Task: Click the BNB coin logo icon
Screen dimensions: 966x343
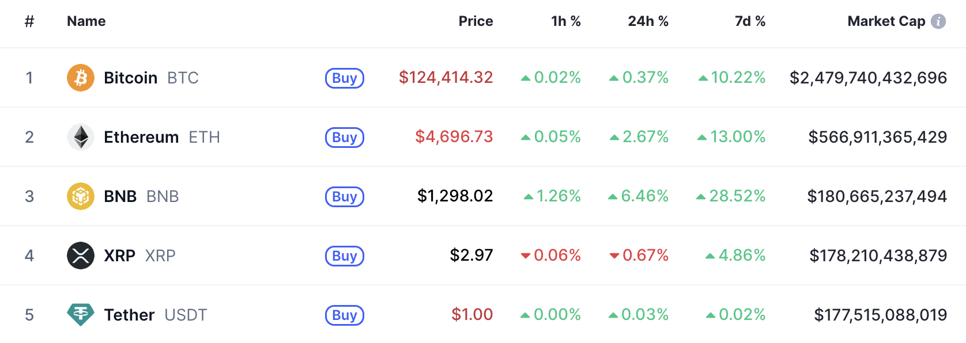Action: click(81, 196)
